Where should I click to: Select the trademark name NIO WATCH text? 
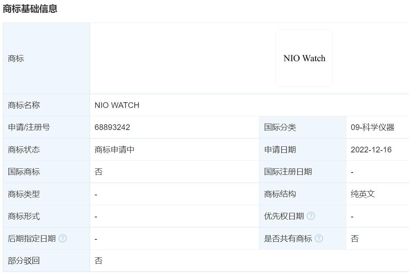(x=117, y=105)
